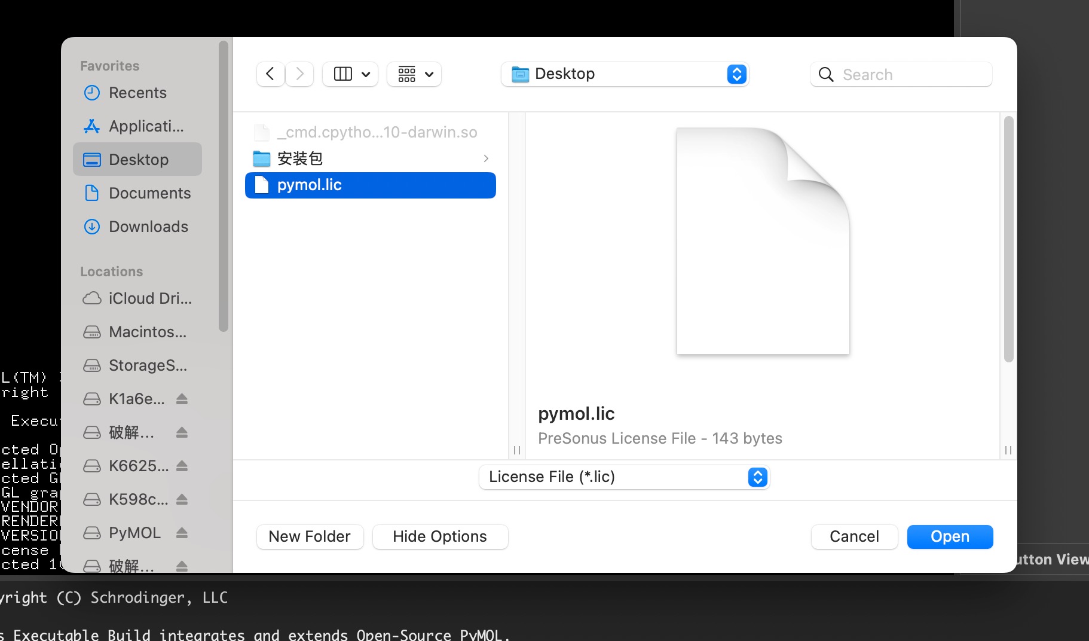The width and height of the screenshot is (1089, 641).
Task: Click the New Folder button
Action: pos(310,536)
